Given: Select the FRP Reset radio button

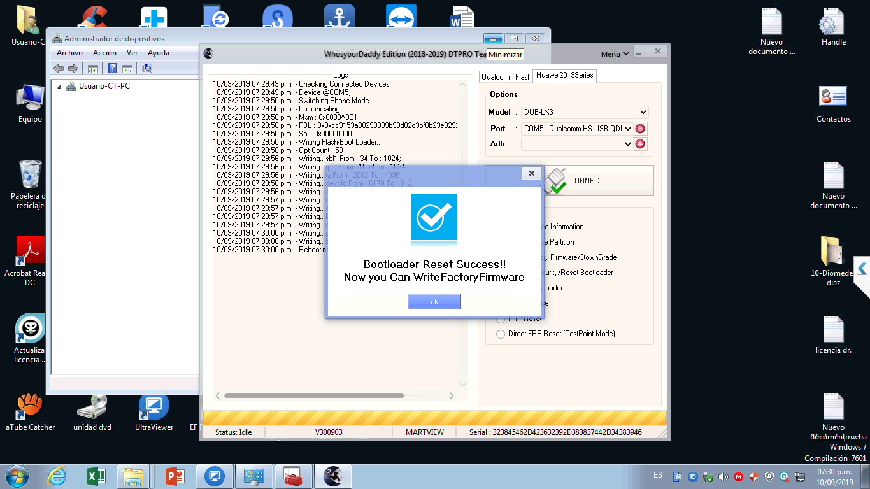Looking at the screenshot, I should (x=501, y=319).
